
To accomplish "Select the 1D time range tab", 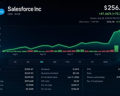I will 15,62.
